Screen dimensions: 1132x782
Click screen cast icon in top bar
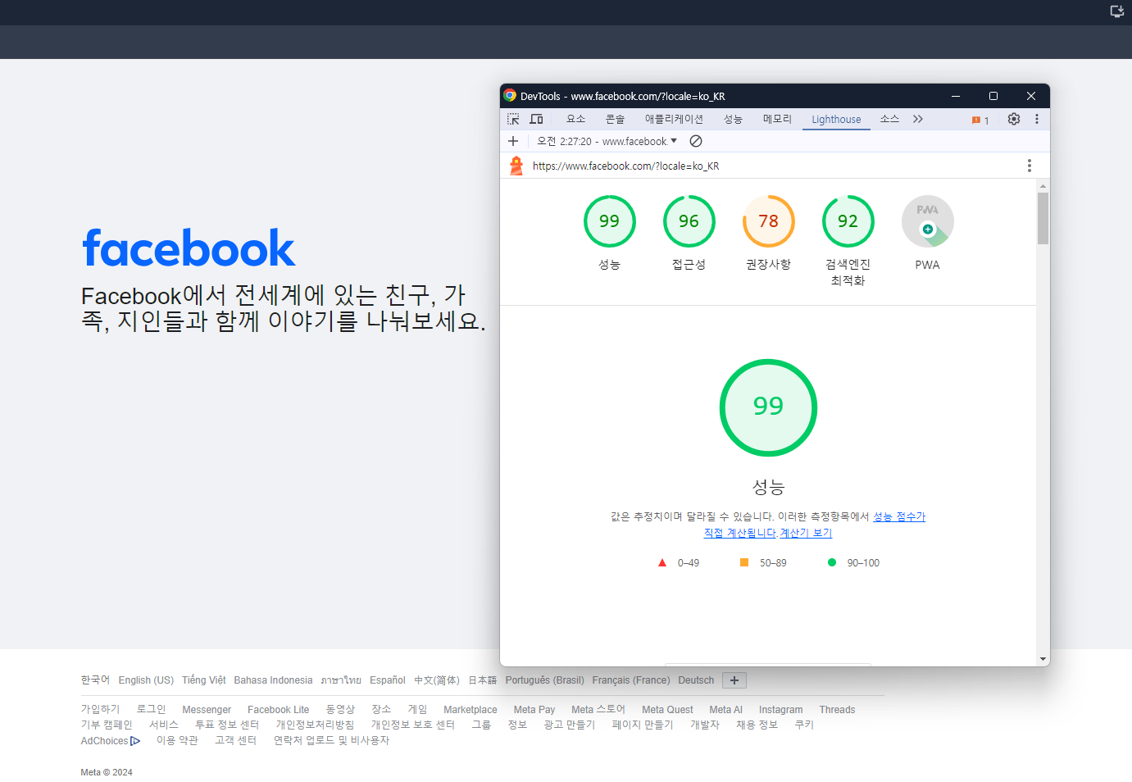click(1116, 11)
